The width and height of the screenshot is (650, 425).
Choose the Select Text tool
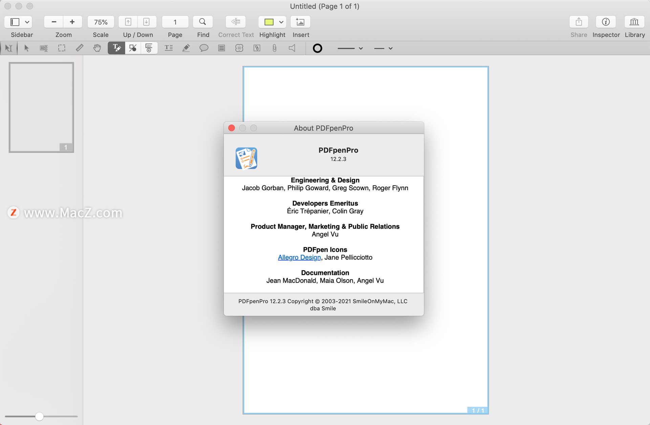(44, 48)
